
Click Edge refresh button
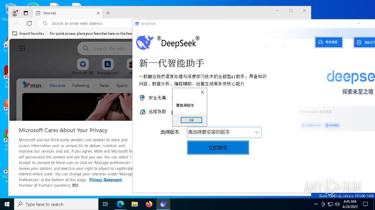[x=29, y=23]
